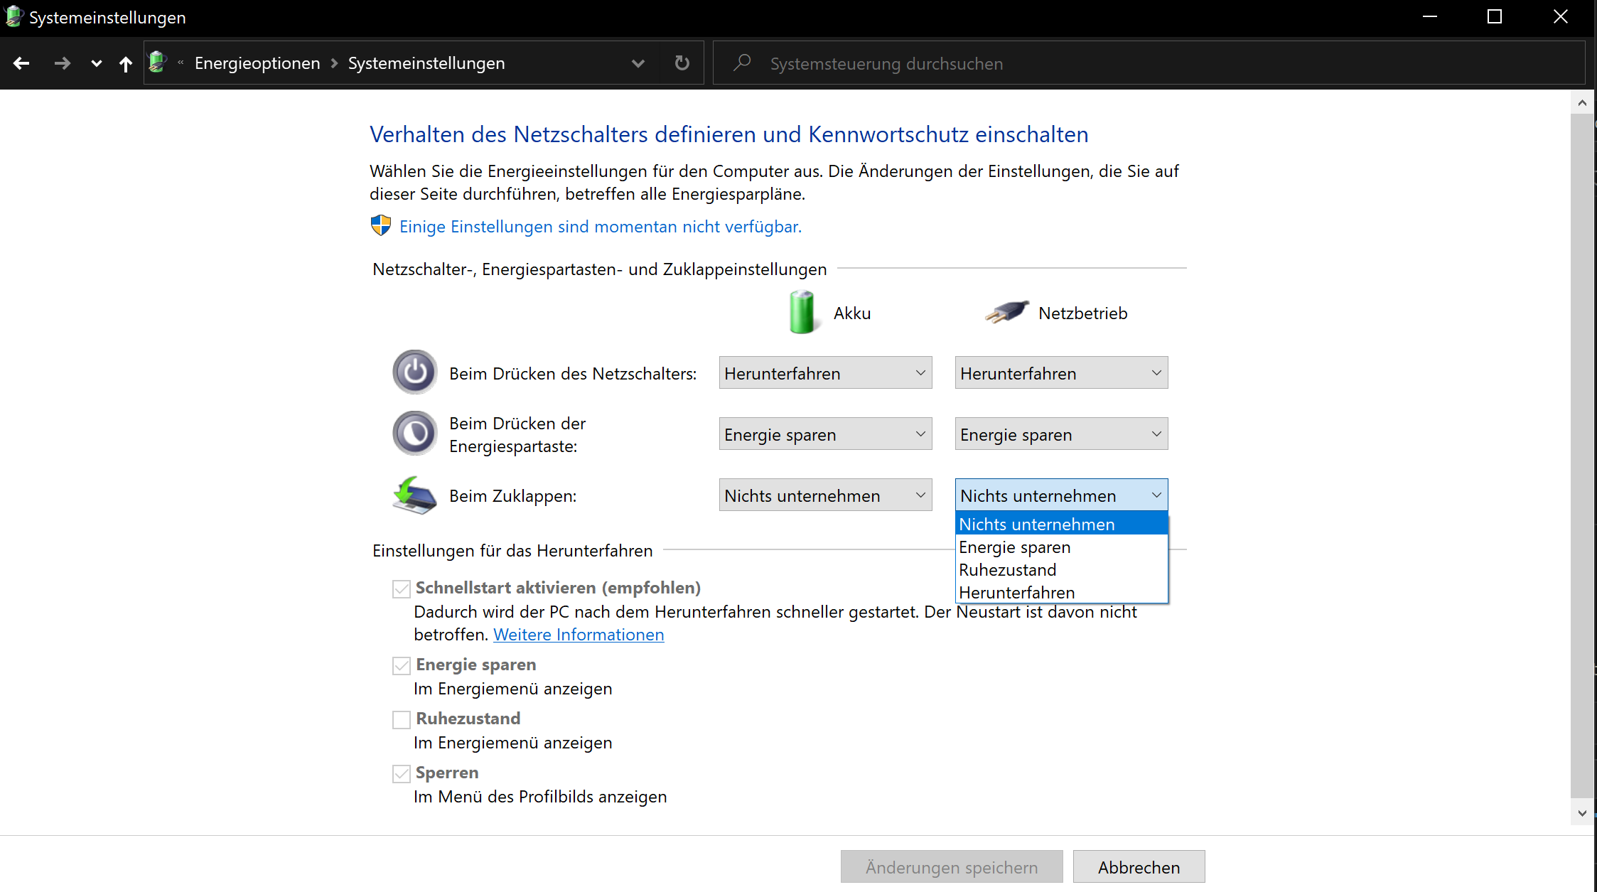
Task: Click the vertical scrollbar down arrow
Action: pos(1582,813)
